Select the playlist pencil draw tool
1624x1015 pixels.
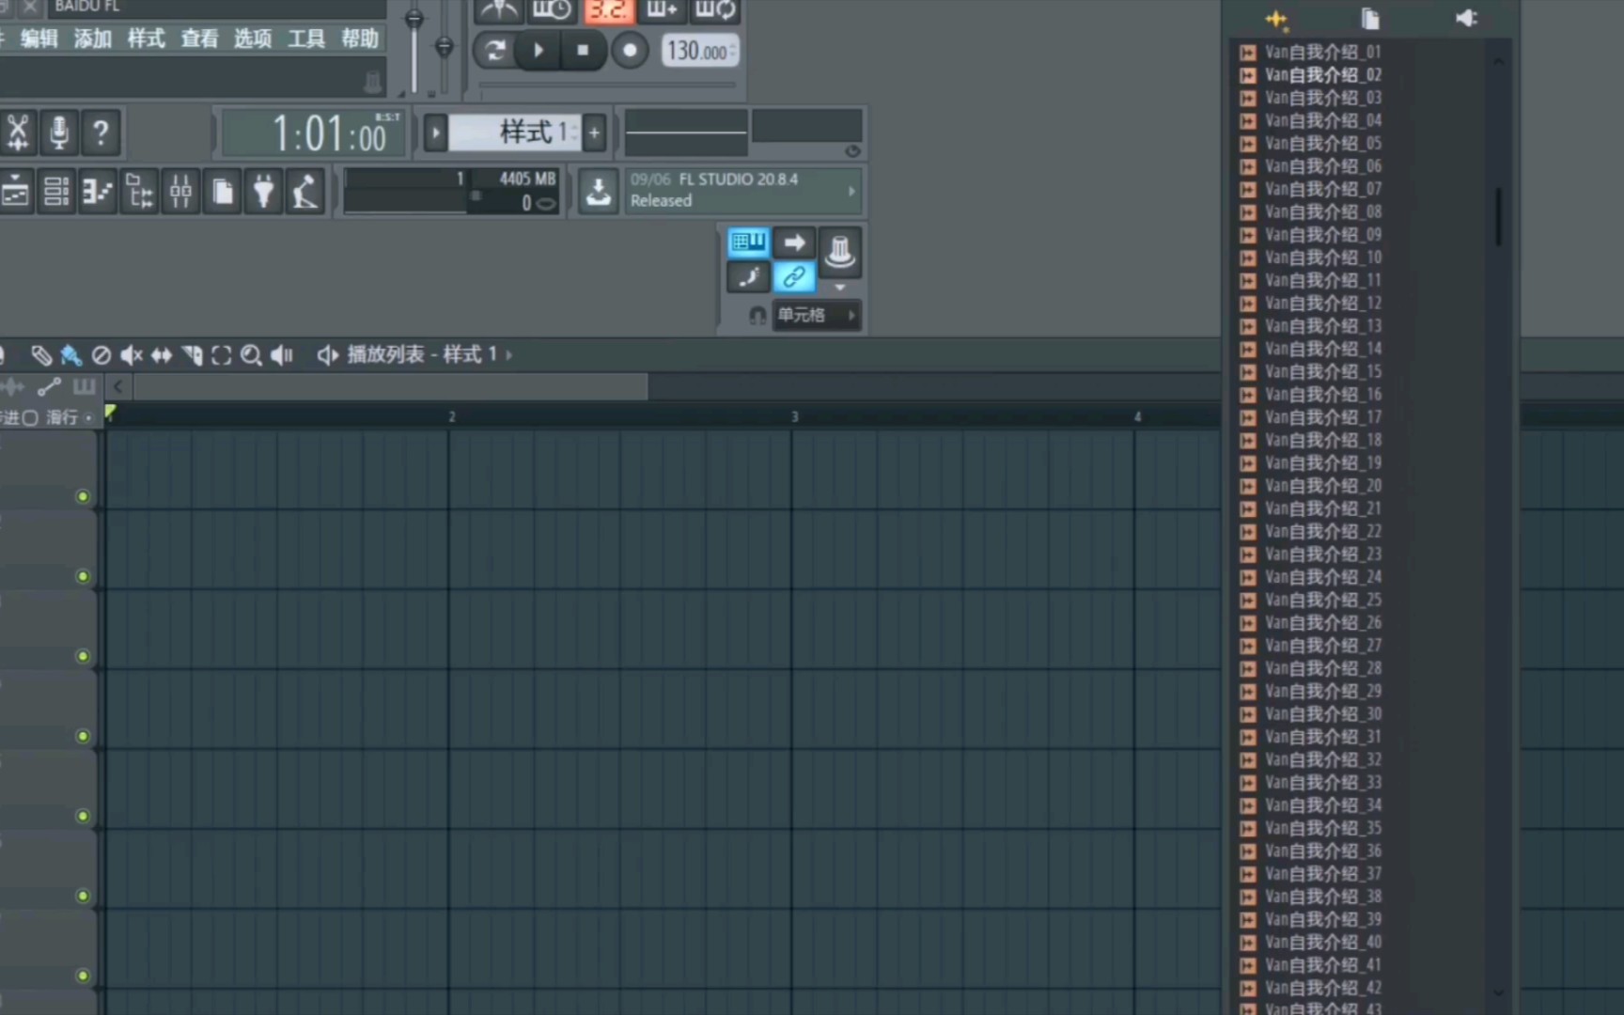click(x=40, y=355)
